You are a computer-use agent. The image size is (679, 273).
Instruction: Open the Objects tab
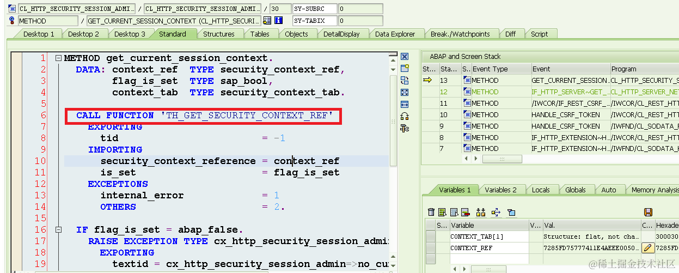[x=296, y=34]
